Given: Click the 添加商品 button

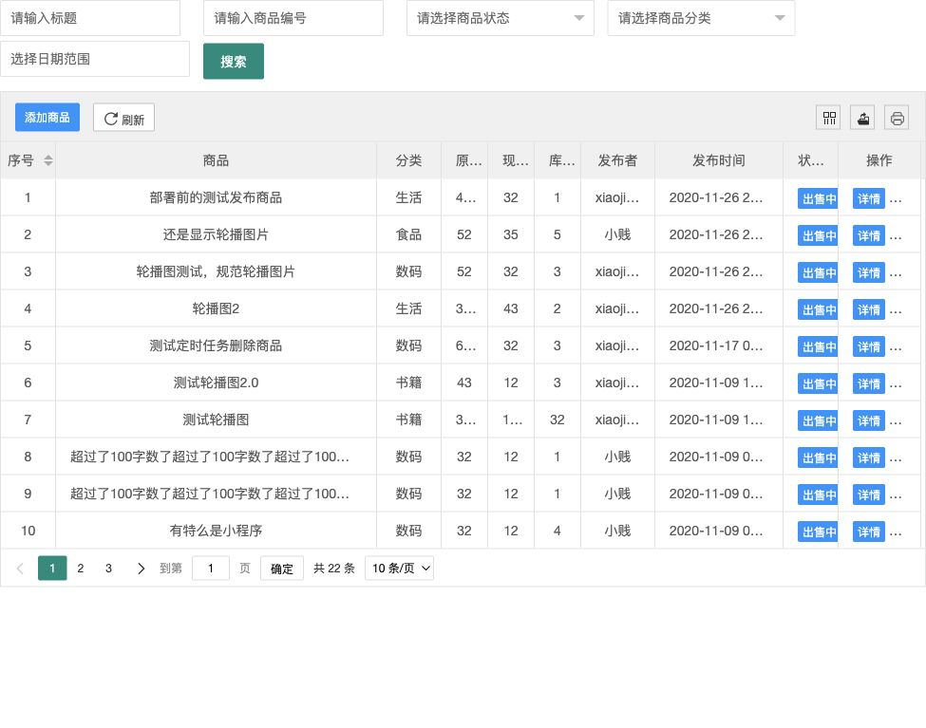Looking at the screenshot, I should coord(47,118).
